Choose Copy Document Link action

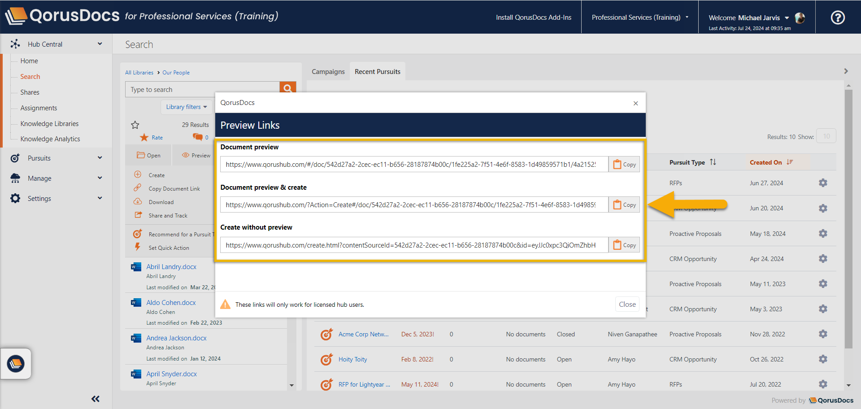pyautogui.click(x=174, y=188)
